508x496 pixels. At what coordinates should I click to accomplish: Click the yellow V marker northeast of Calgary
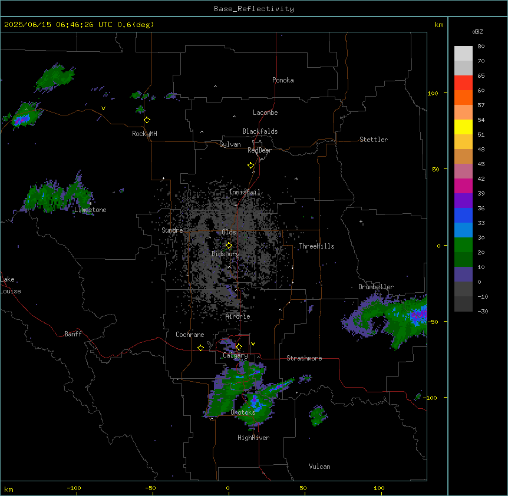[253, 344]
